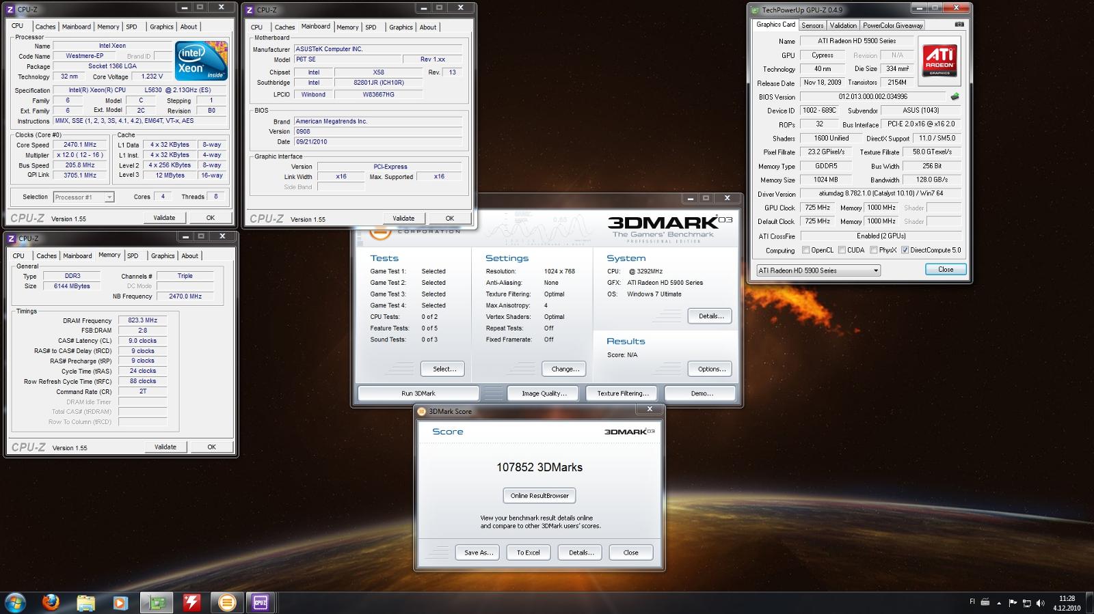The image size is (1094, 614).
Task: Open About tab in CPU-Z CPU window
Action: tap(189, 27)
